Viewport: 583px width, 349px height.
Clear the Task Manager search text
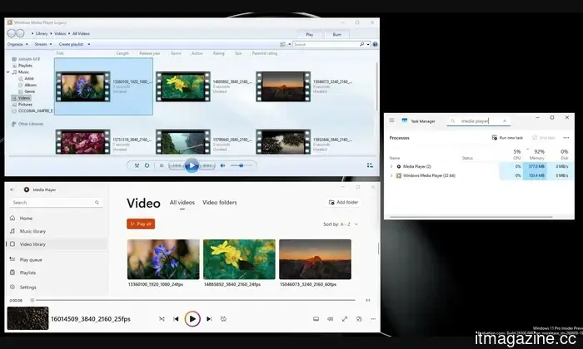click(x=505, y=121)
